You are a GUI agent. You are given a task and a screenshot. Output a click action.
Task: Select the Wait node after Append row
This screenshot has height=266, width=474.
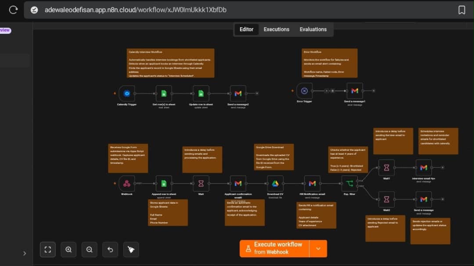pos(201,183)
